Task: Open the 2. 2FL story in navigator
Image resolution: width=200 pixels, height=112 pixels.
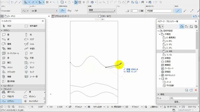Action: [x=169, y=48]
